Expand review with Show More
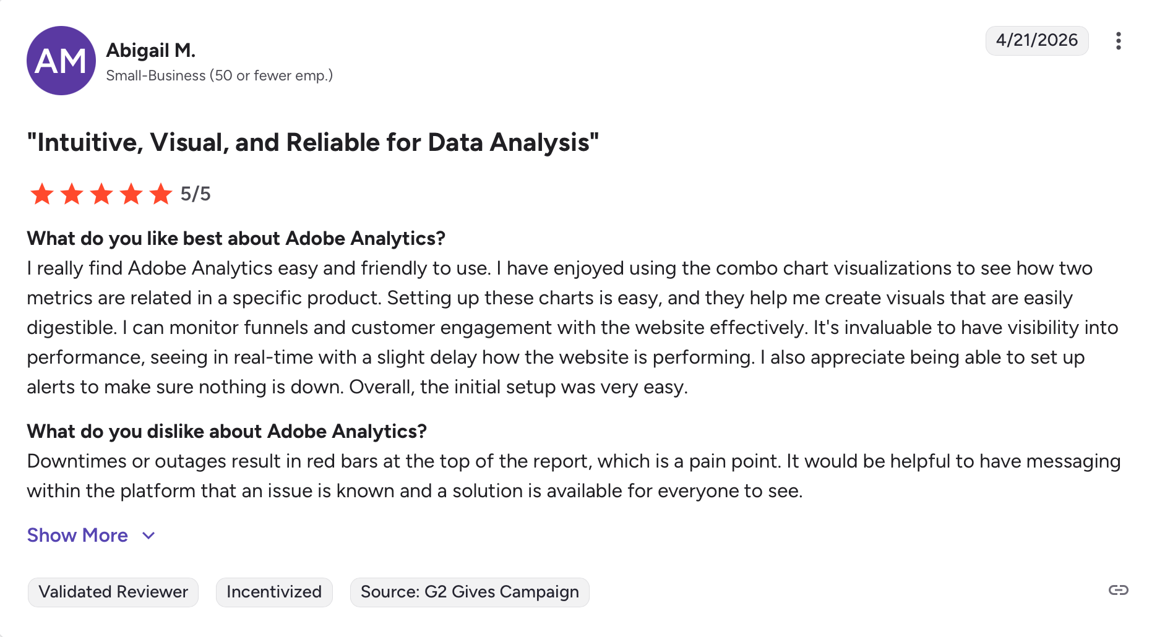The width and height of the screenshot is (1157, 637). click(x=77, y=535)
